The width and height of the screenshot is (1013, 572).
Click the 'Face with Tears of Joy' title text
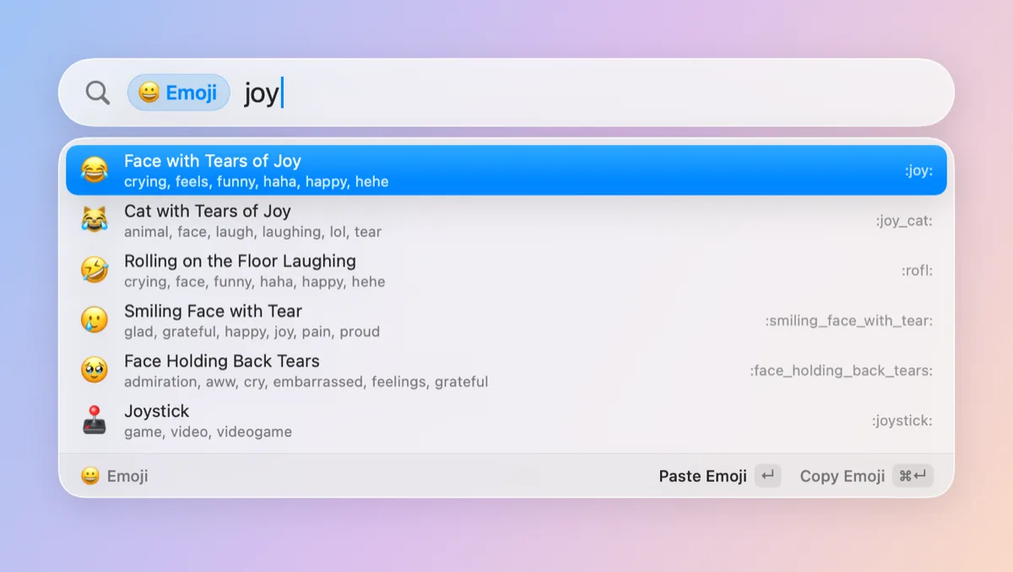213,161
